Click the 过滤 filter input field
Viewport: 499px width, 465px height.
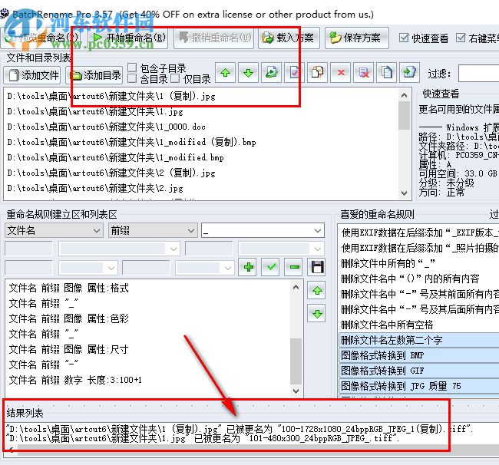point(478,74)
